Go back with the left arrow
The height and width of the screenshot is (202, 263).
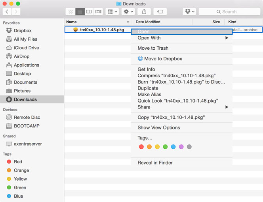pos(7,12)
